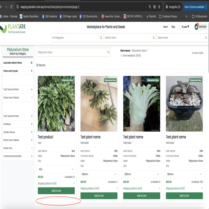Open the Blog link in header
This screenshot has width=209, height=209.
(173, 27)
